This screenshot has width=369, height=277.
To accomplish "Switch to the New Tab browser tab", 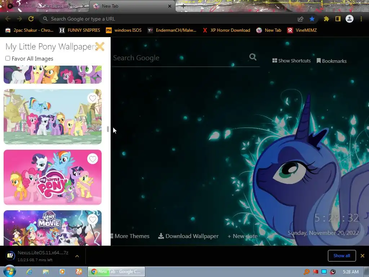I will pos(132,6).
